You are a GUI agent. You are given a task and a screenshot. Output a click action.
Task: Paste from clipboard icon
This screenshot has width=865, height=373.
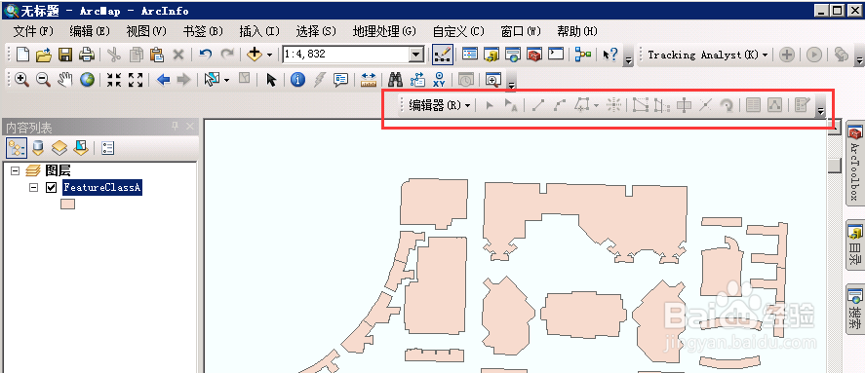[157, 55]
